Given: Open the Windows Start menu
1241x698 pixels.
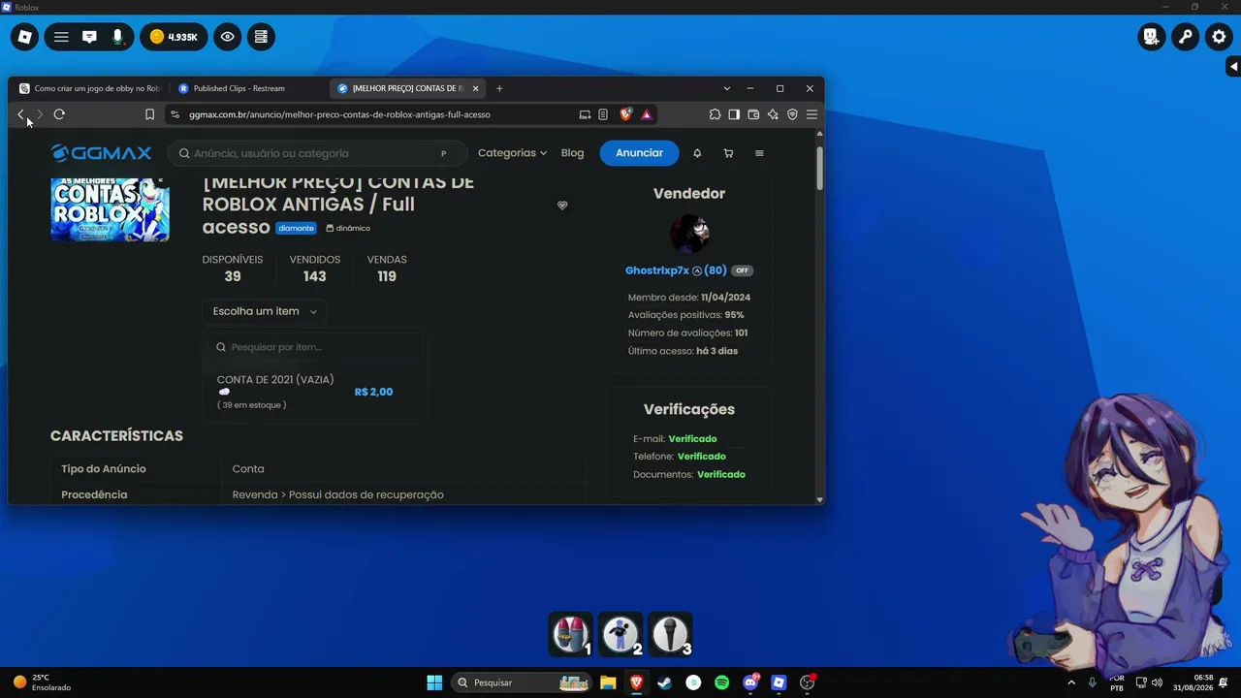Looking at the screenshot, I should 434,682.
